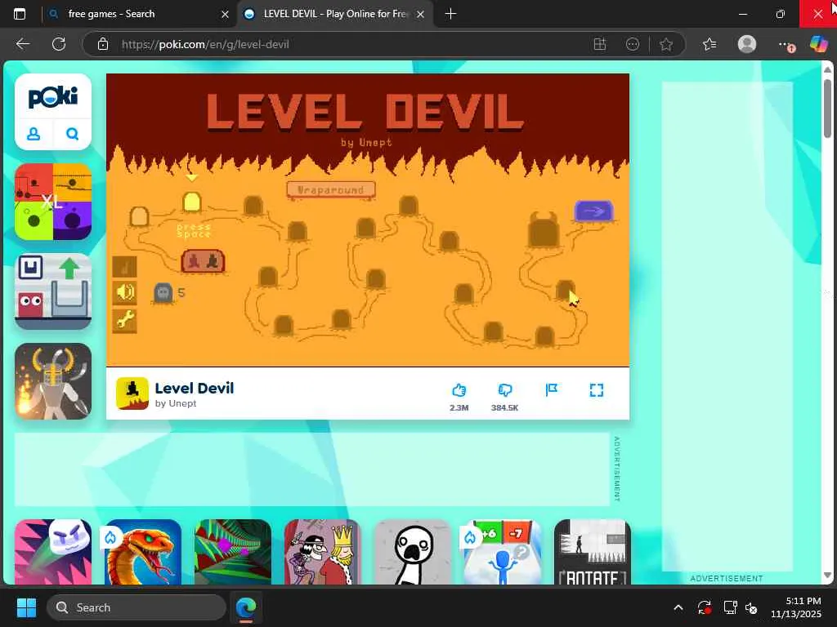Open the Windows Start menu
Image resolution: width=837 pixels, height=627 pixels.
pos(26,607)
